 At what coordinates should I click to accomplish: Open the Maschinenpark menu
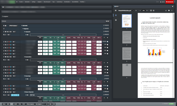47,2
